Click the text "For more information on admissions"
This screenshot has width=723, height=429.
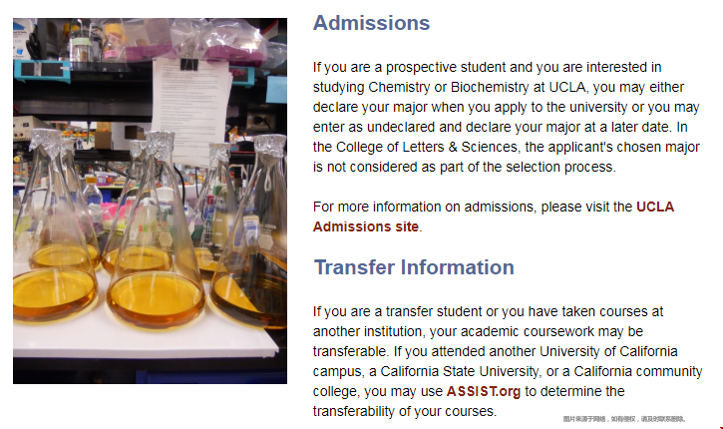click(424, 207)
